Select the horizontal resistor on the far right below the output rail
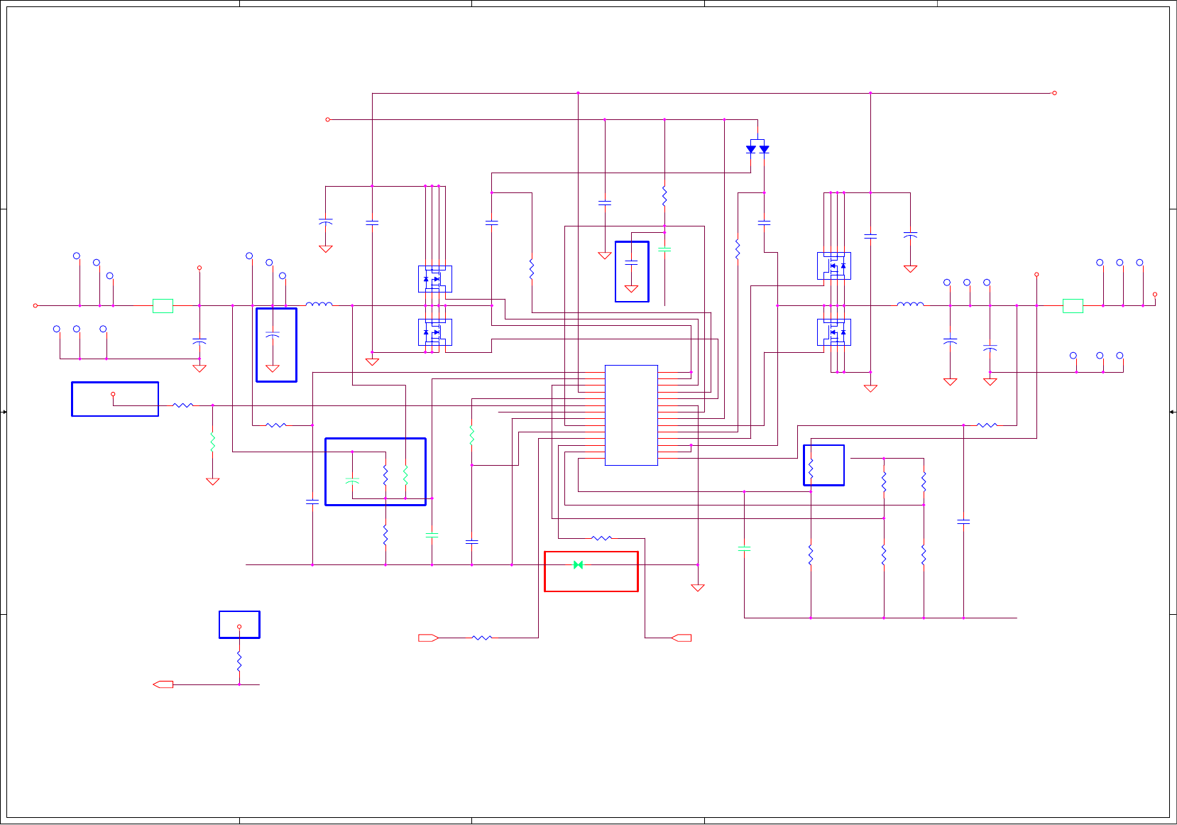The image size is (1177, 825). click(x=987, y=425)
